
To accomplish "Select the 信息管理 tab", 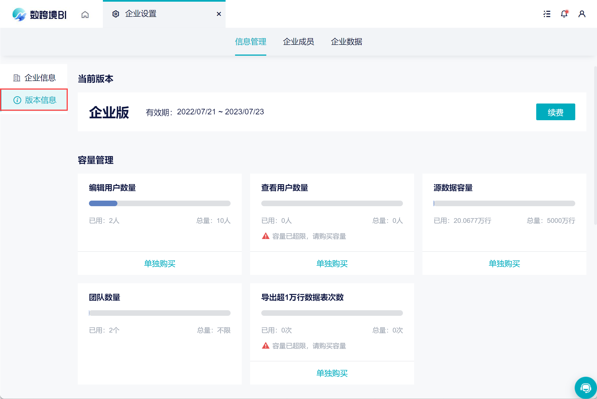I will [250, 42].
